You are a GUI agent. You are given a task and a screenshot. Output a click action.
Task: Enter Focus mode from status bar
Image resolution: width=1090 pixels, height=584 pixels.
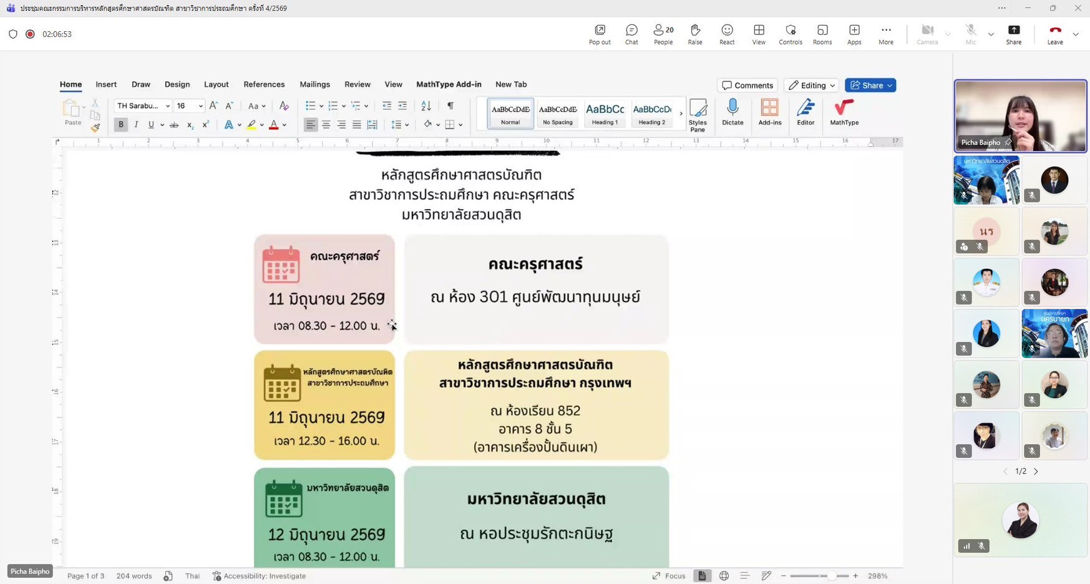(x=669, y=576)
